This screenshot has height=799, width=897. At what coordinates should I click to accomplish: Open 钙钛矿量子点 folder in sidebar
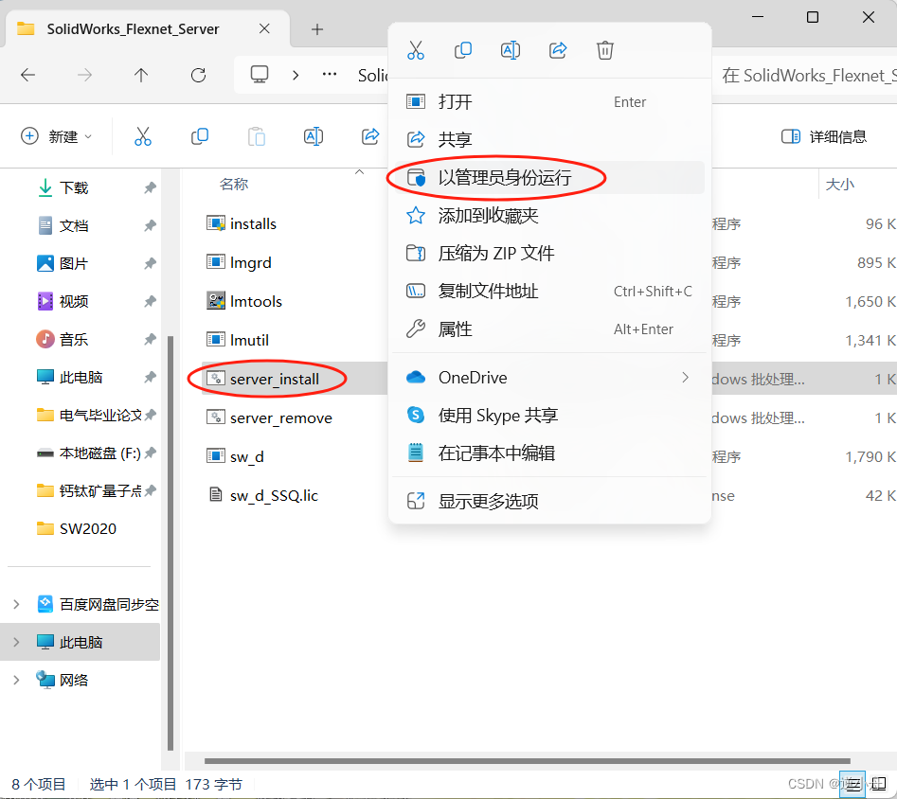point(100,490)
